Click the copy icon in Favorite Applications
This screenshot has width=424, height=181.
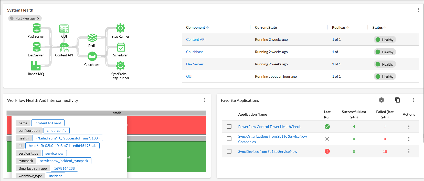pyautogui.click(x=397, y=100)
